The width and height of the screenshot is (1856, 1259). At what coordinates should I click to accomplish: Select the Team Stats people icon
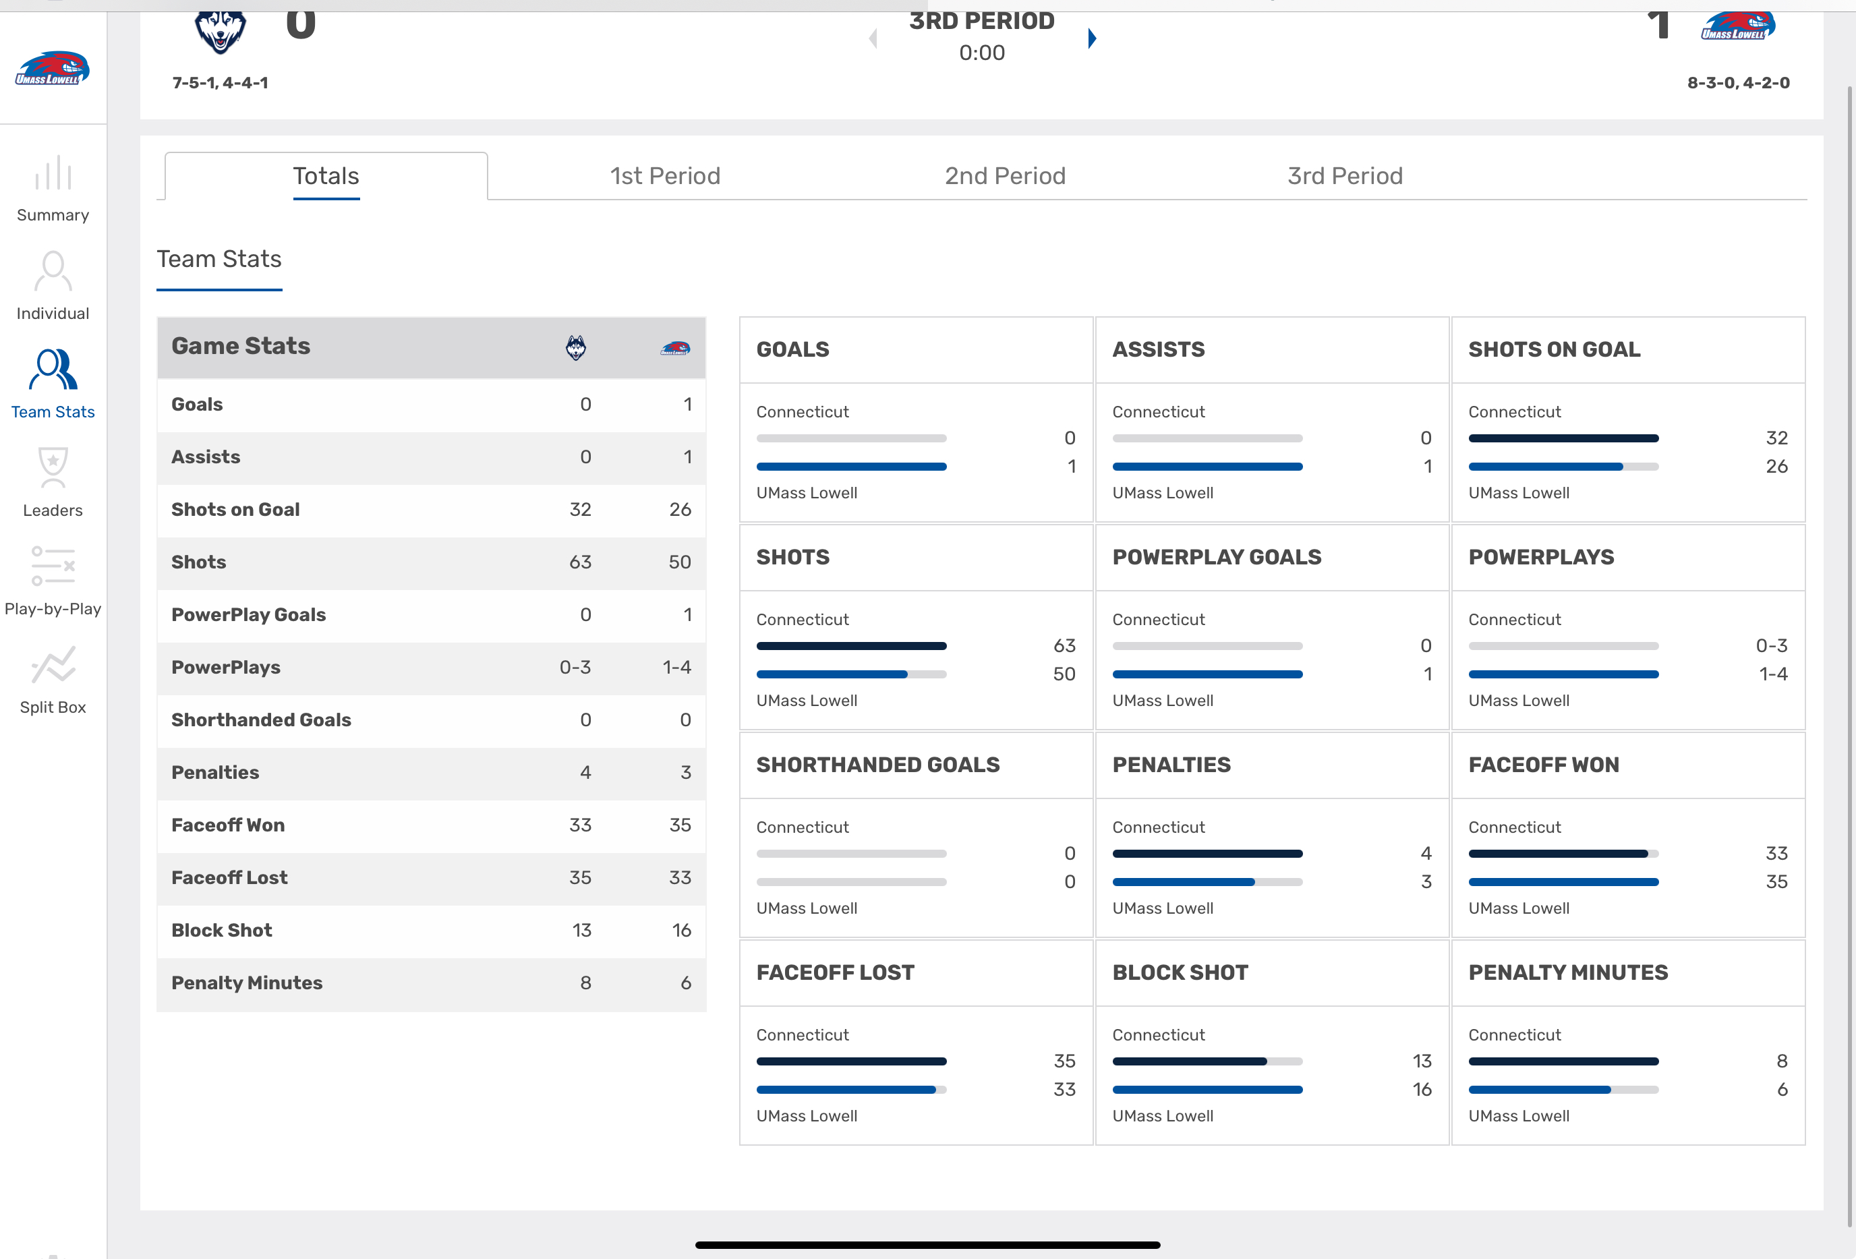tap(53, 369)
